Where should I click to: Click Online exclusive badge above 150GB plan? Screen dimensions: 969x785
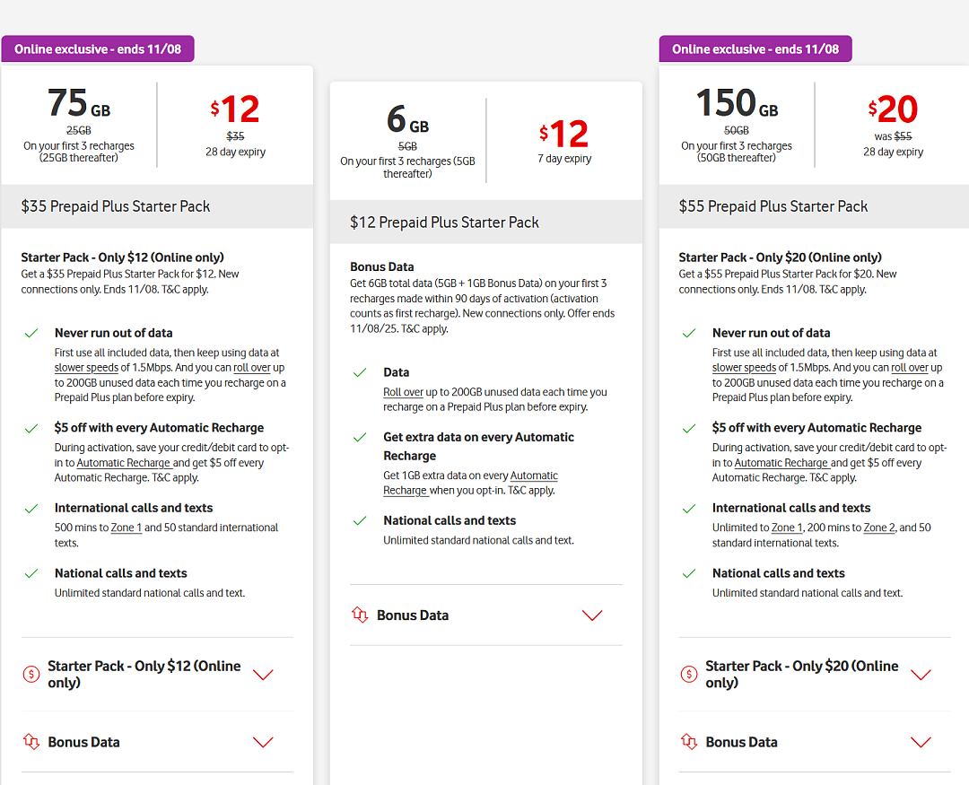coord(755,48)
